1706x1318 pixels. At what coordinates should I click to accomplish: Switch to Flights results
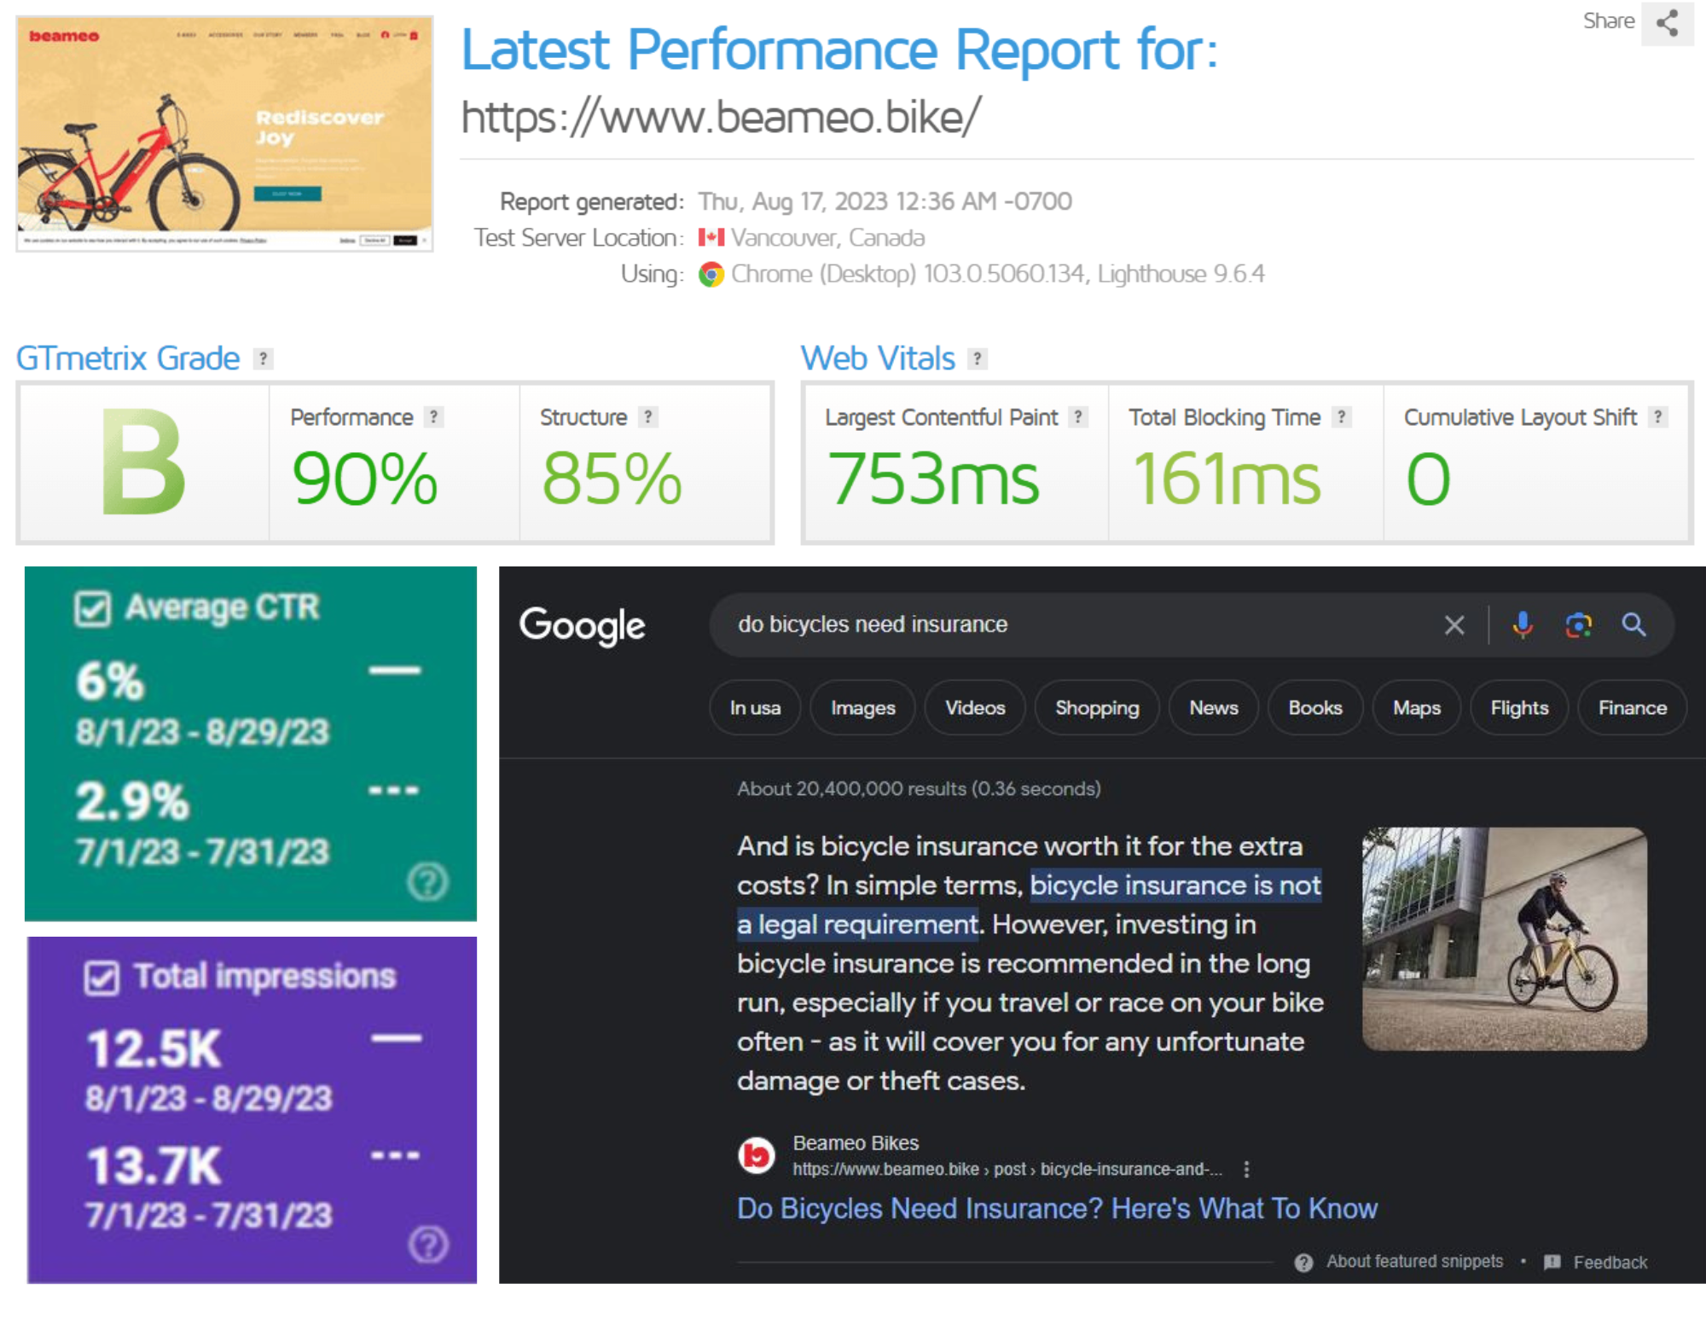[1519, 708]
